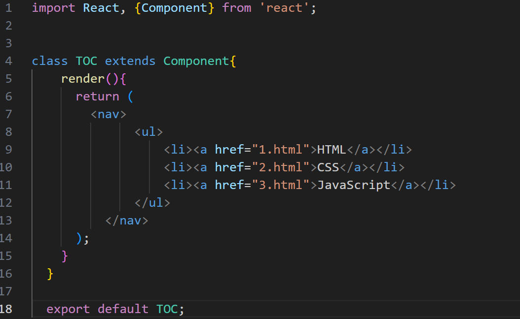Click the "1.html" href value
Image resolution: width=520 pixels, height=319 pixels.
tap(281, 150)
